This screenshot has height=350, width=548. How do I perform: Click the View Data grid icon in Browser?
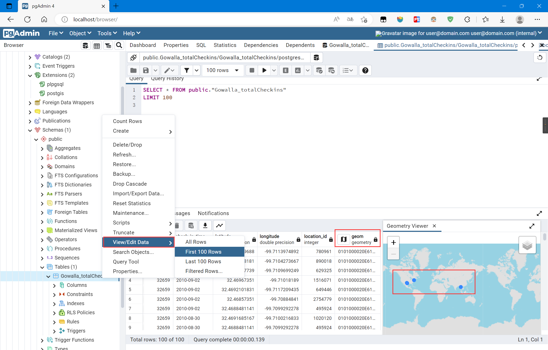tap(97, 45)
